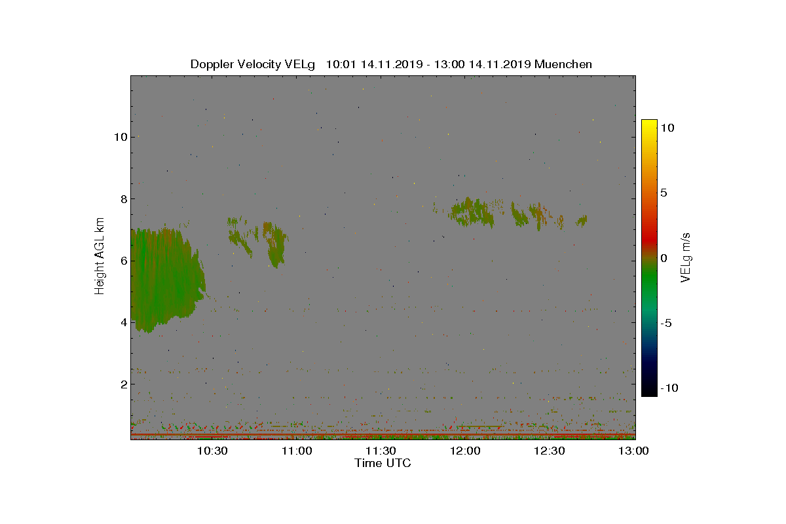Click the 'Time UTC' axis label
Screen dimensions: 786x524
pyautogui.click(x=383, y=463)
